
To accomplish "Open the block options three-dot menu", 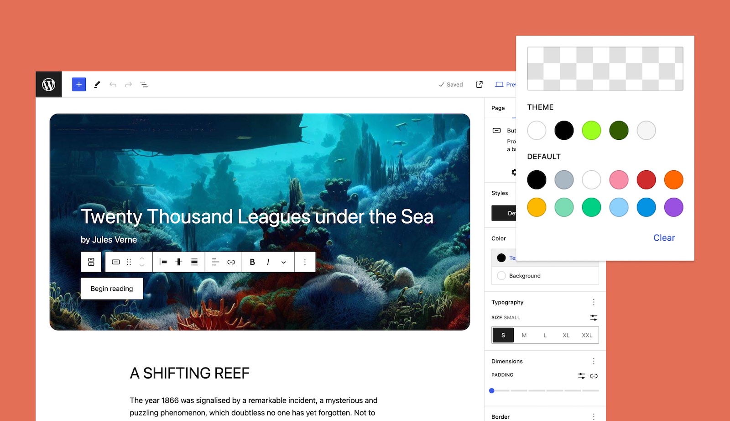I will pos(305,262).
